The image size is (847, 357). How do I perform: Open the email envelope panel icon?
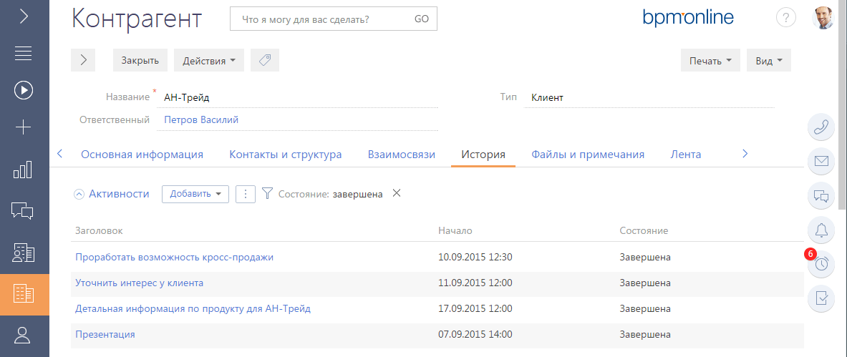(821, 162)
